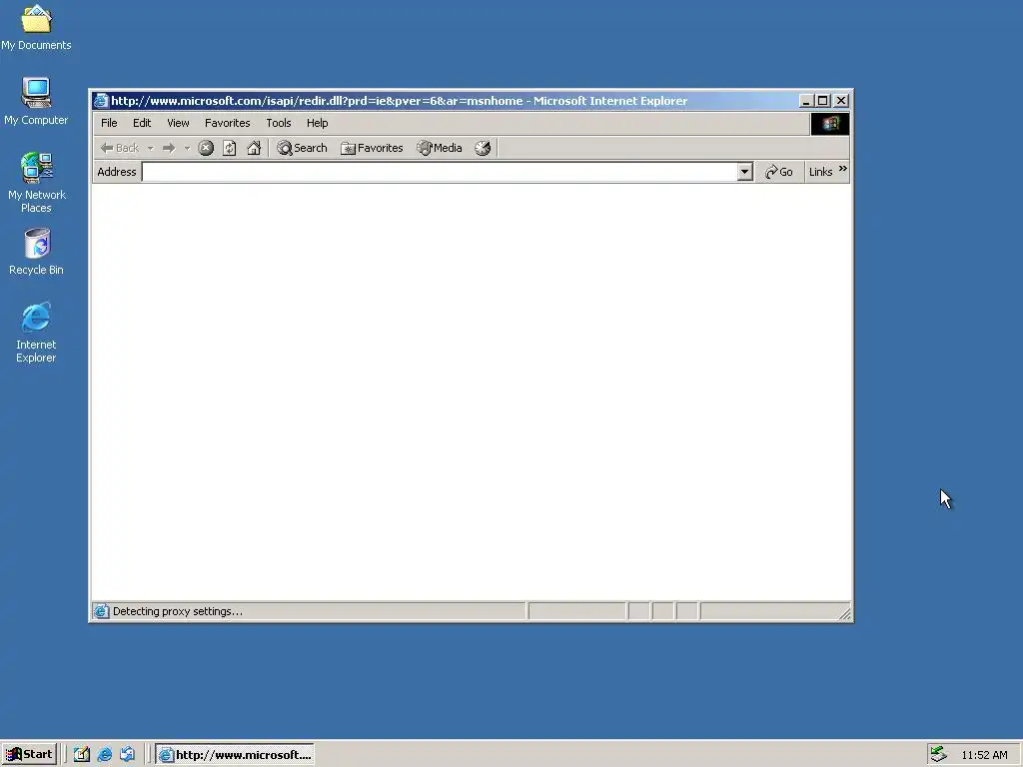The width and height of the screenshot is (1023, 767).
Task: Expand the Links toolbar chevron
Action: point(843,168)
